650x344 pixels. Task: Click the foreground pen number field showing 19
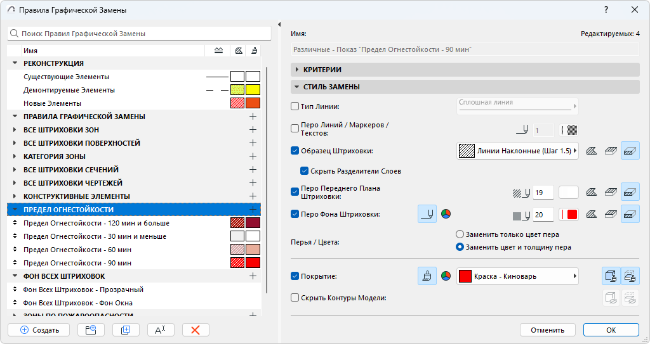point(543,193)
